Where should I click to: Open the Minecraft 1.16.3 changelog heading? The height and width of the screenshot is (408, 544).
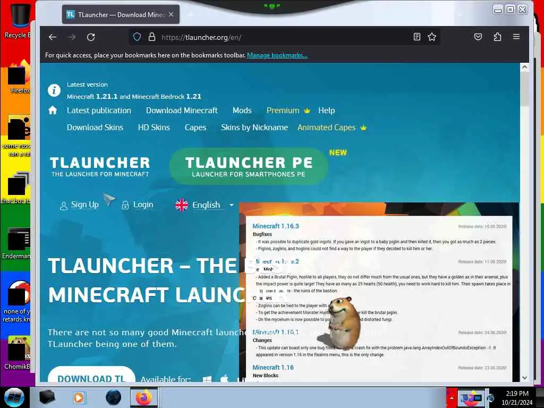coord(276,226)
